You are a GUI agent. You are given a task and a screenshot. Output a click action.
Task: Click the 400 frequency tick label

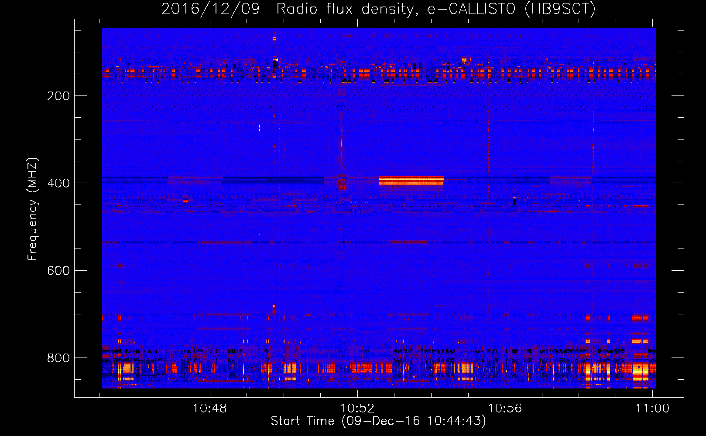pyautogui.click(x=58, y=183)
